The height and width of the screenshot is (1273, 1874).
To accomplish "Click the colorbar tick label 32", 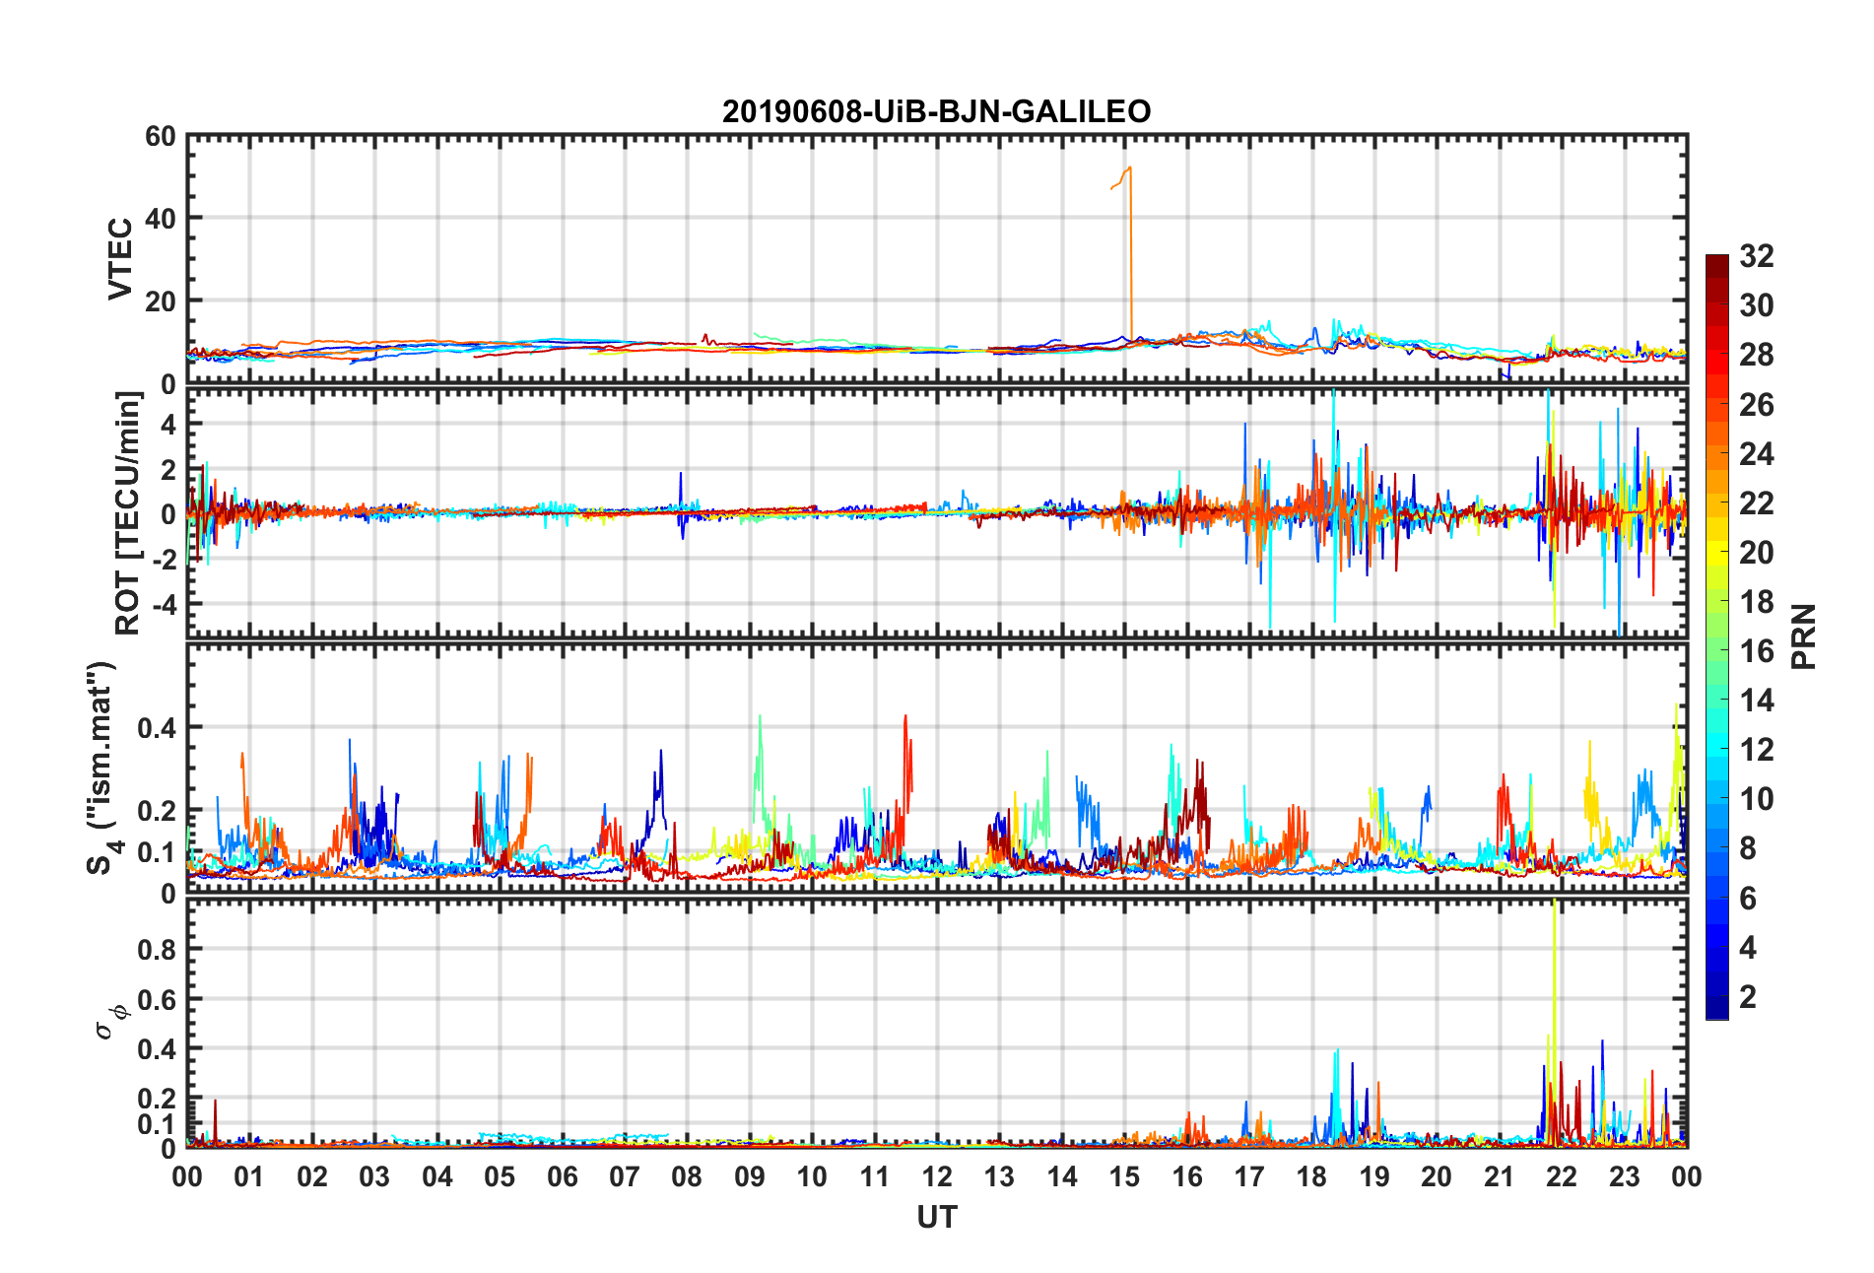I will tap(1757, 256).
